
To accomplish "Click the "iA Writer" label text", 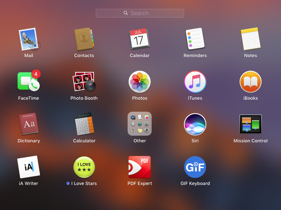I will coord(29,184).
